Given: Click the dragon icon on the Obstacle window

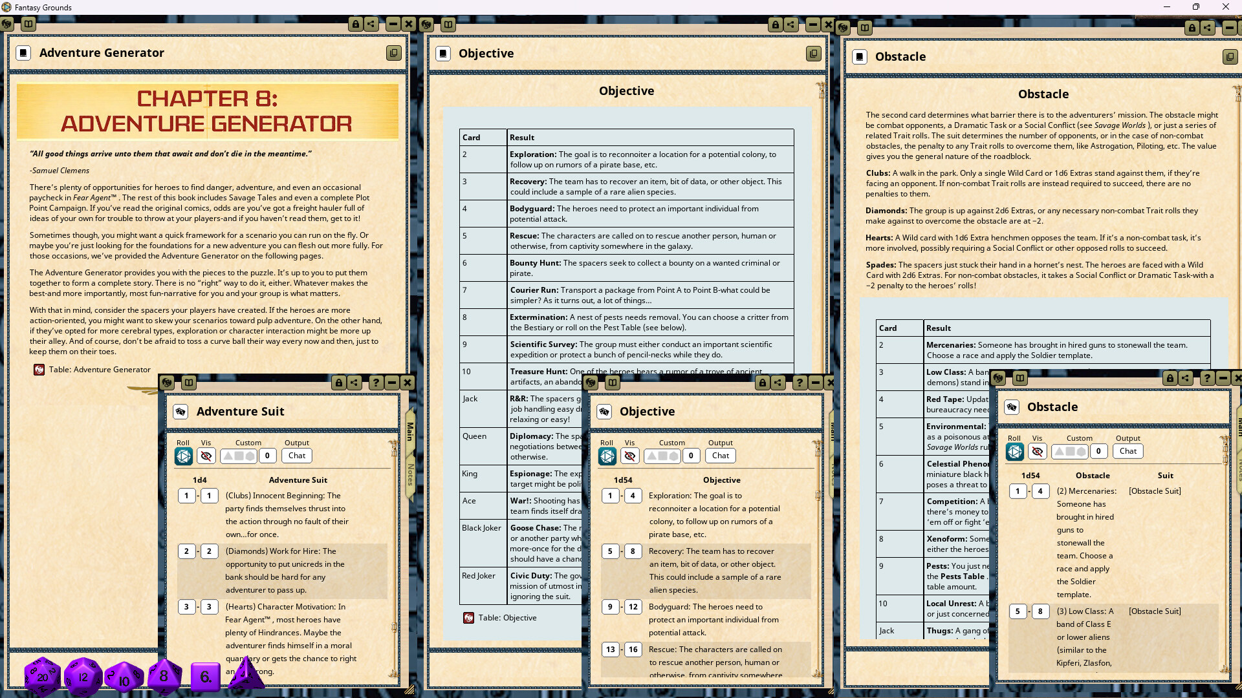Looking at the screenshot, I should (843, 28).
